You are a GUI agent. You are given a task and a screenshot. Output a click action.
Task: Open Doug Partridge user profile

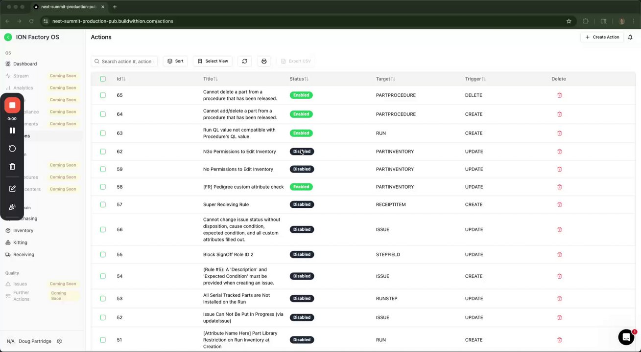[35, 341]
